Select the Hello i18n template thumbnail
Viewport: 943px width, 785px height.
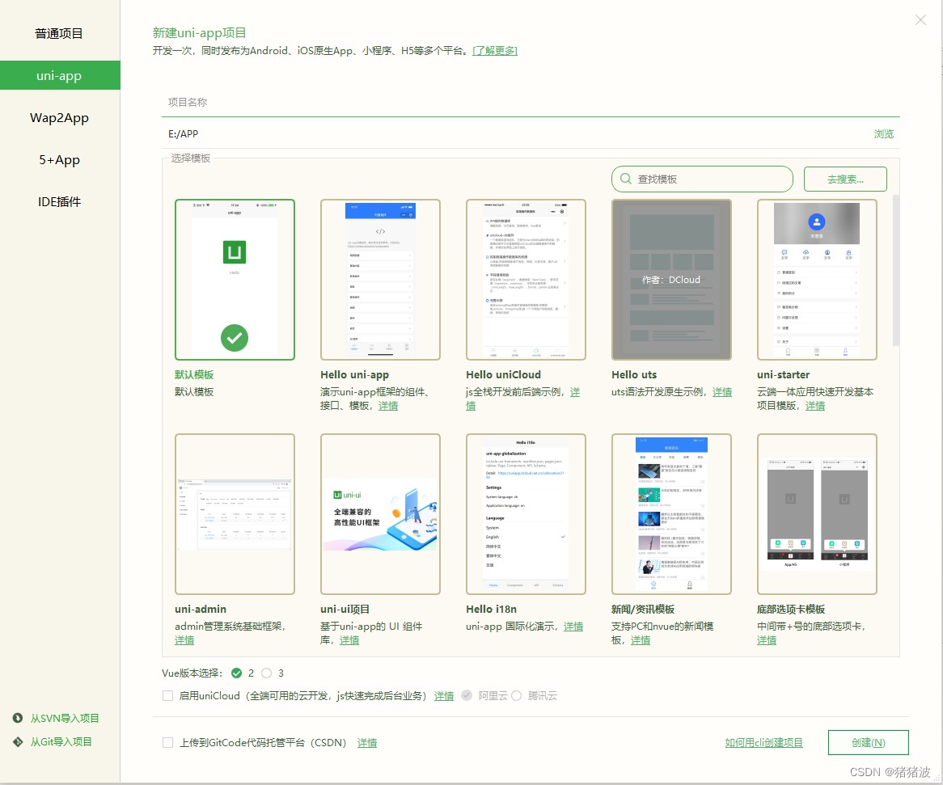pos(526,514)
